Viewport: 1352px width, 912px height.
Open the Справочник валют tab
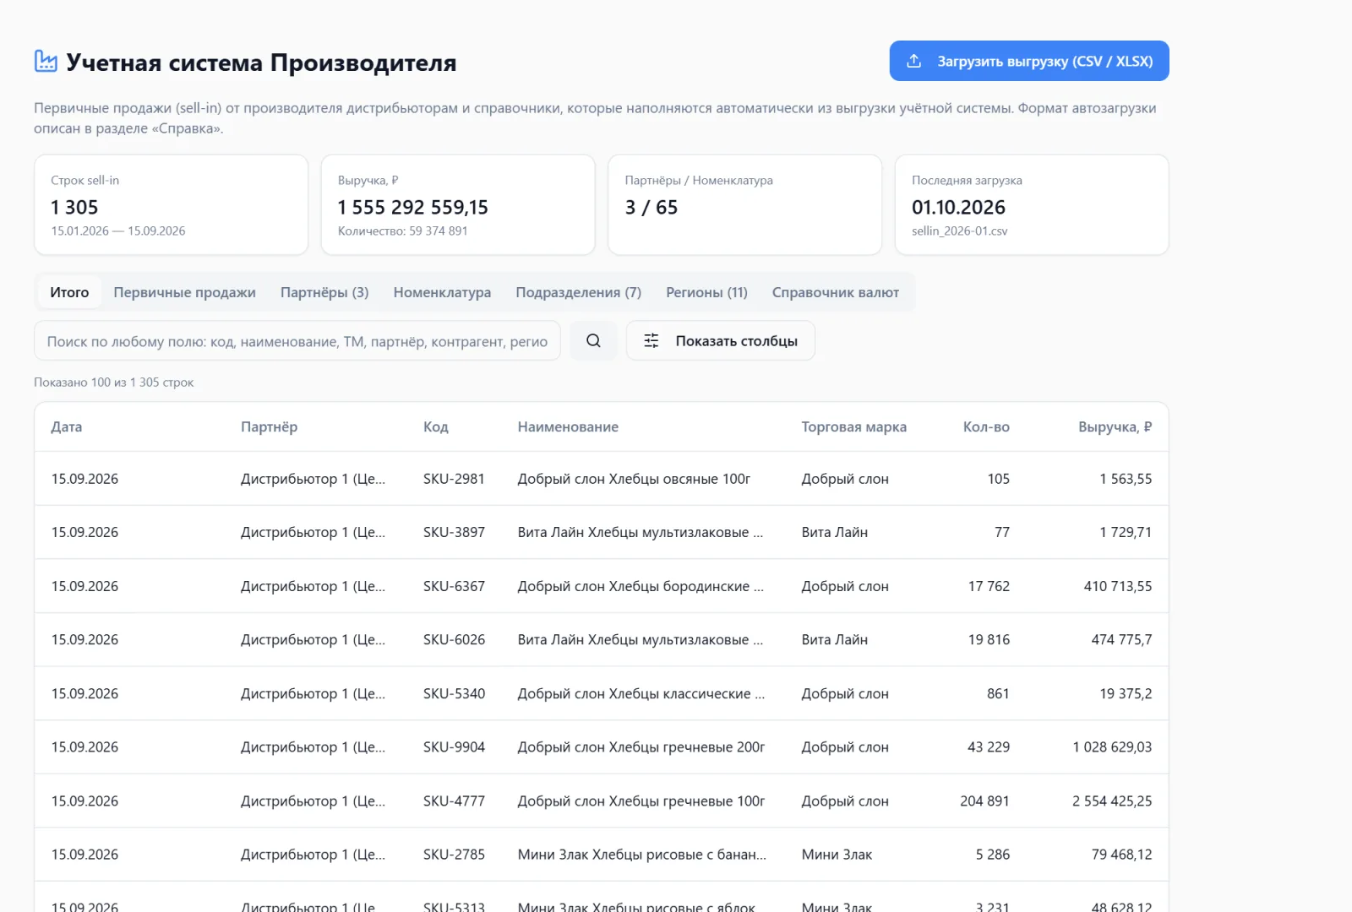click(835, 292)
